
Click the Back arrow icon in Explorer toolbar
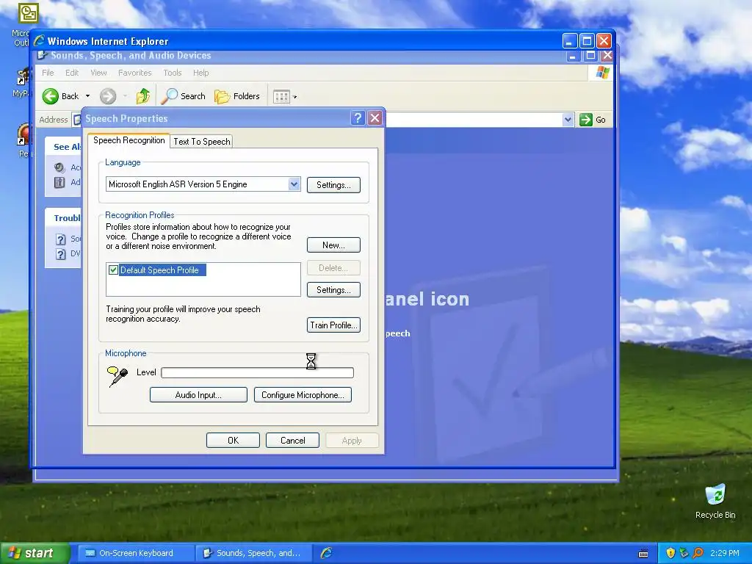click(51, 96)
